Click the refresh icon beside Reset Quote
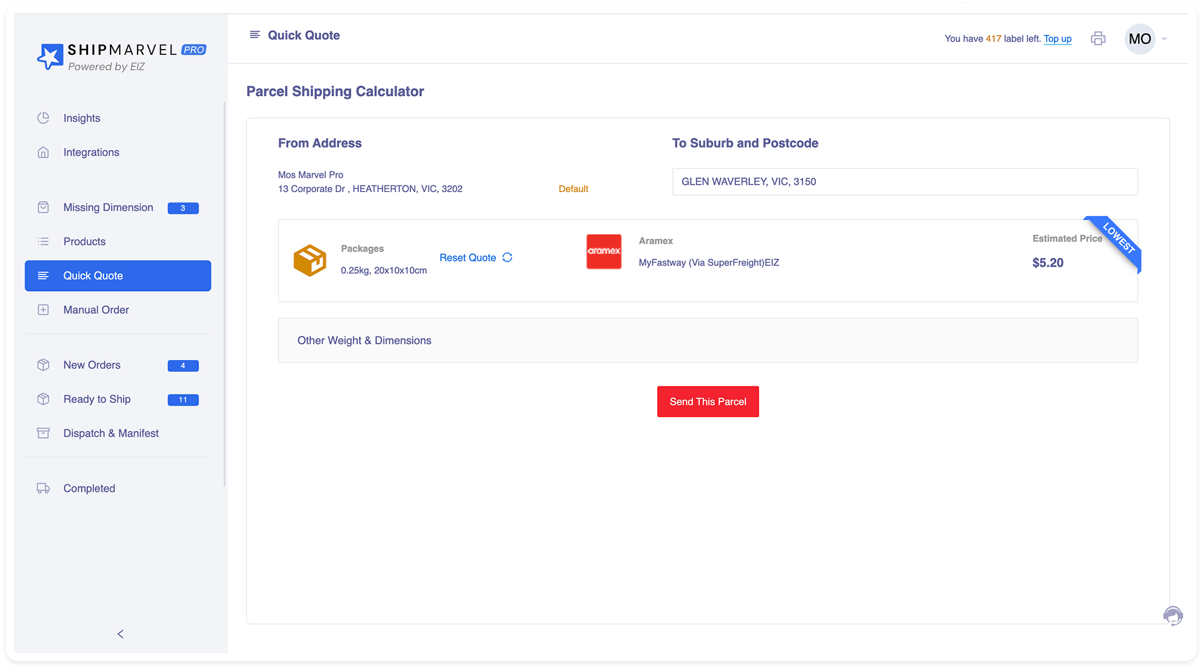Image resolution: width=1203 pixels, height=669 pixels. 507,257
